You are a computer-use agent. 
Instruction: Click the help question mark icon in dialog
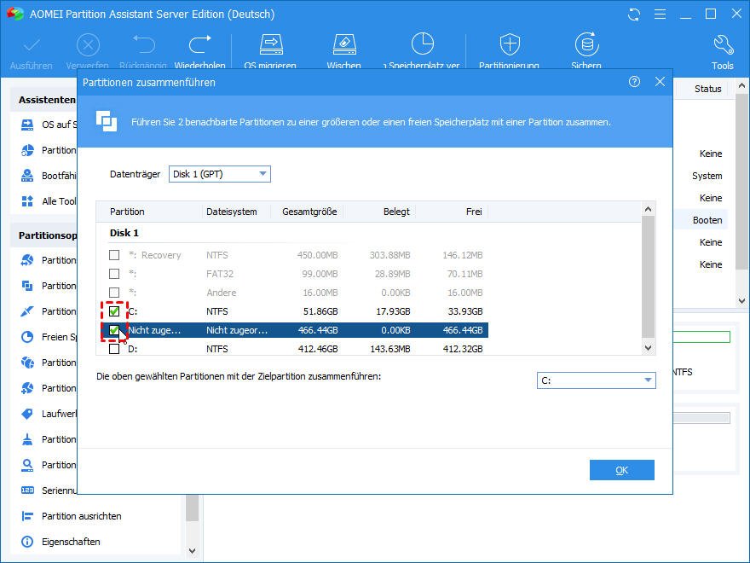[634, 82]
